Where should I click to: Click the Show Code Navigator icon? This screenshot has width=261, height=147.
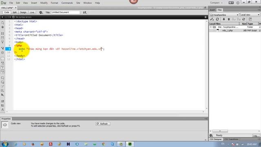[2, 27]
